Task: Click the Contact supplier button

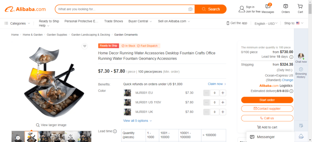Action: click(267, 109)
